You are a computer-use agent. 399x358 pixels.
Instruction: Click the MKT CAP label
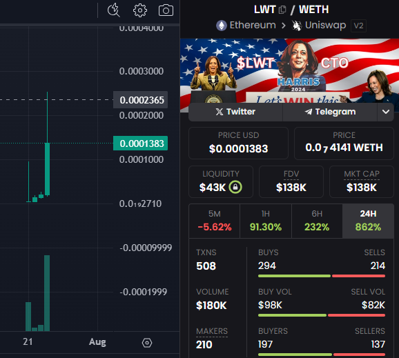point(362,174)
